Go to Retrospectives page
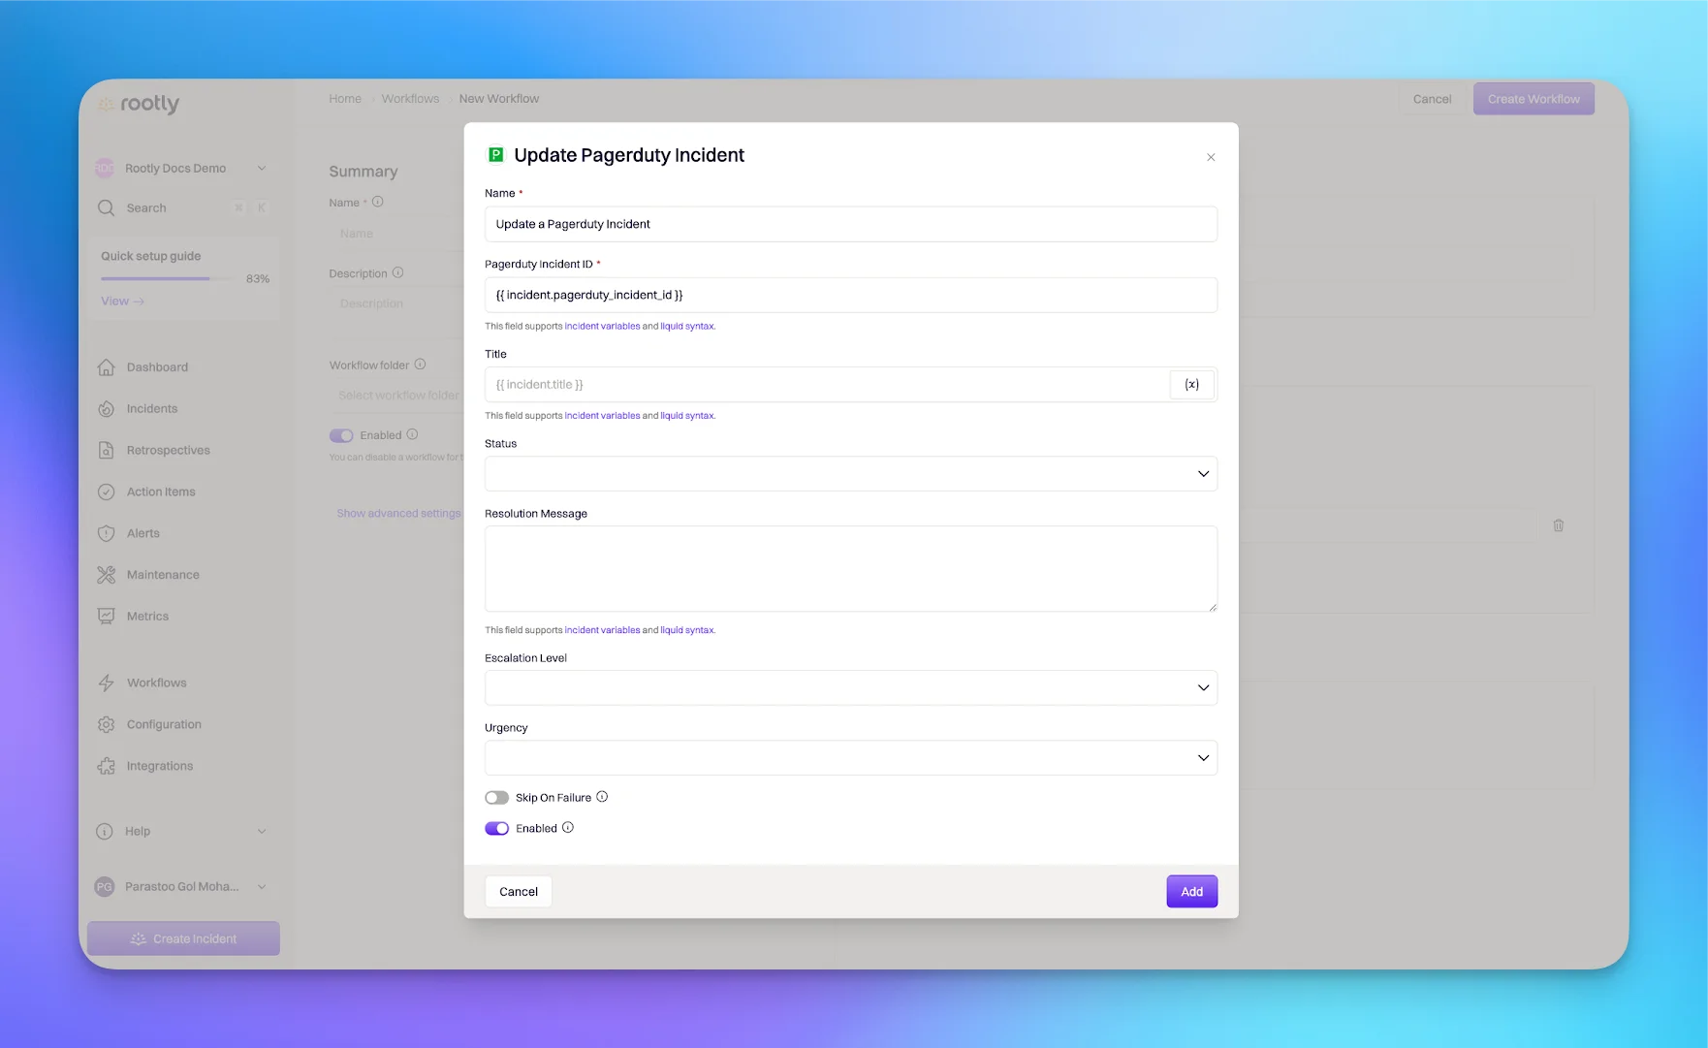 pos(168,451)
